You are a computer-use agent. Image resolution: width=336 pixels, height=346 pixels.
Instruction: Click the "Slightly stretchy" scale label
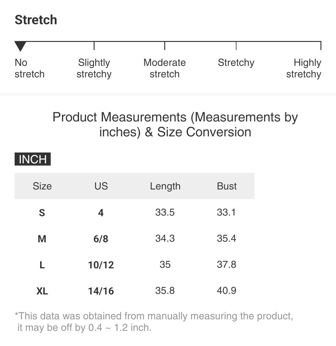point(94,68)
